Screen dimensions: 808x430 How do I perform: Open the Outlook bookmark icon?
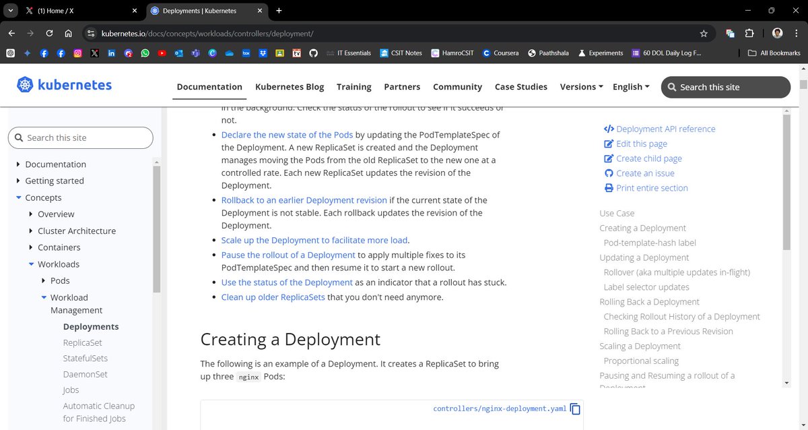tap(178, 53)
